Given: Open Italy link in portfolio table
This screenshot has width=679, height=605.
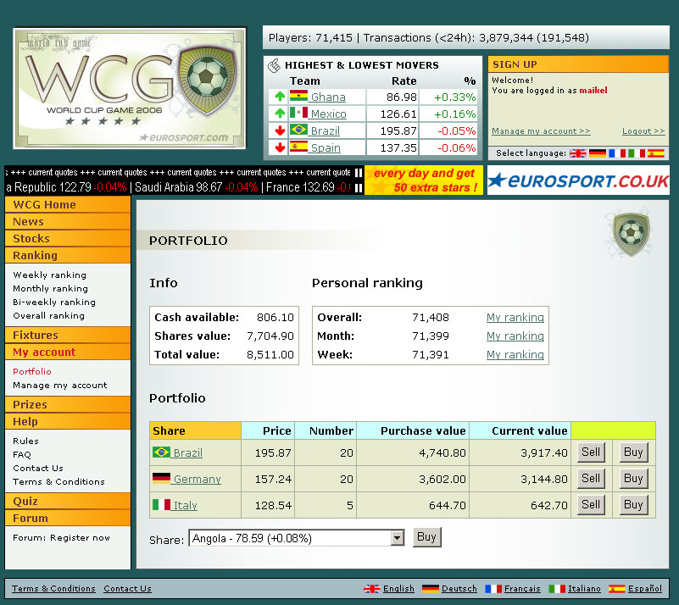Looking at the screenshot, I should pyautogui.click(x=186, y=505).
